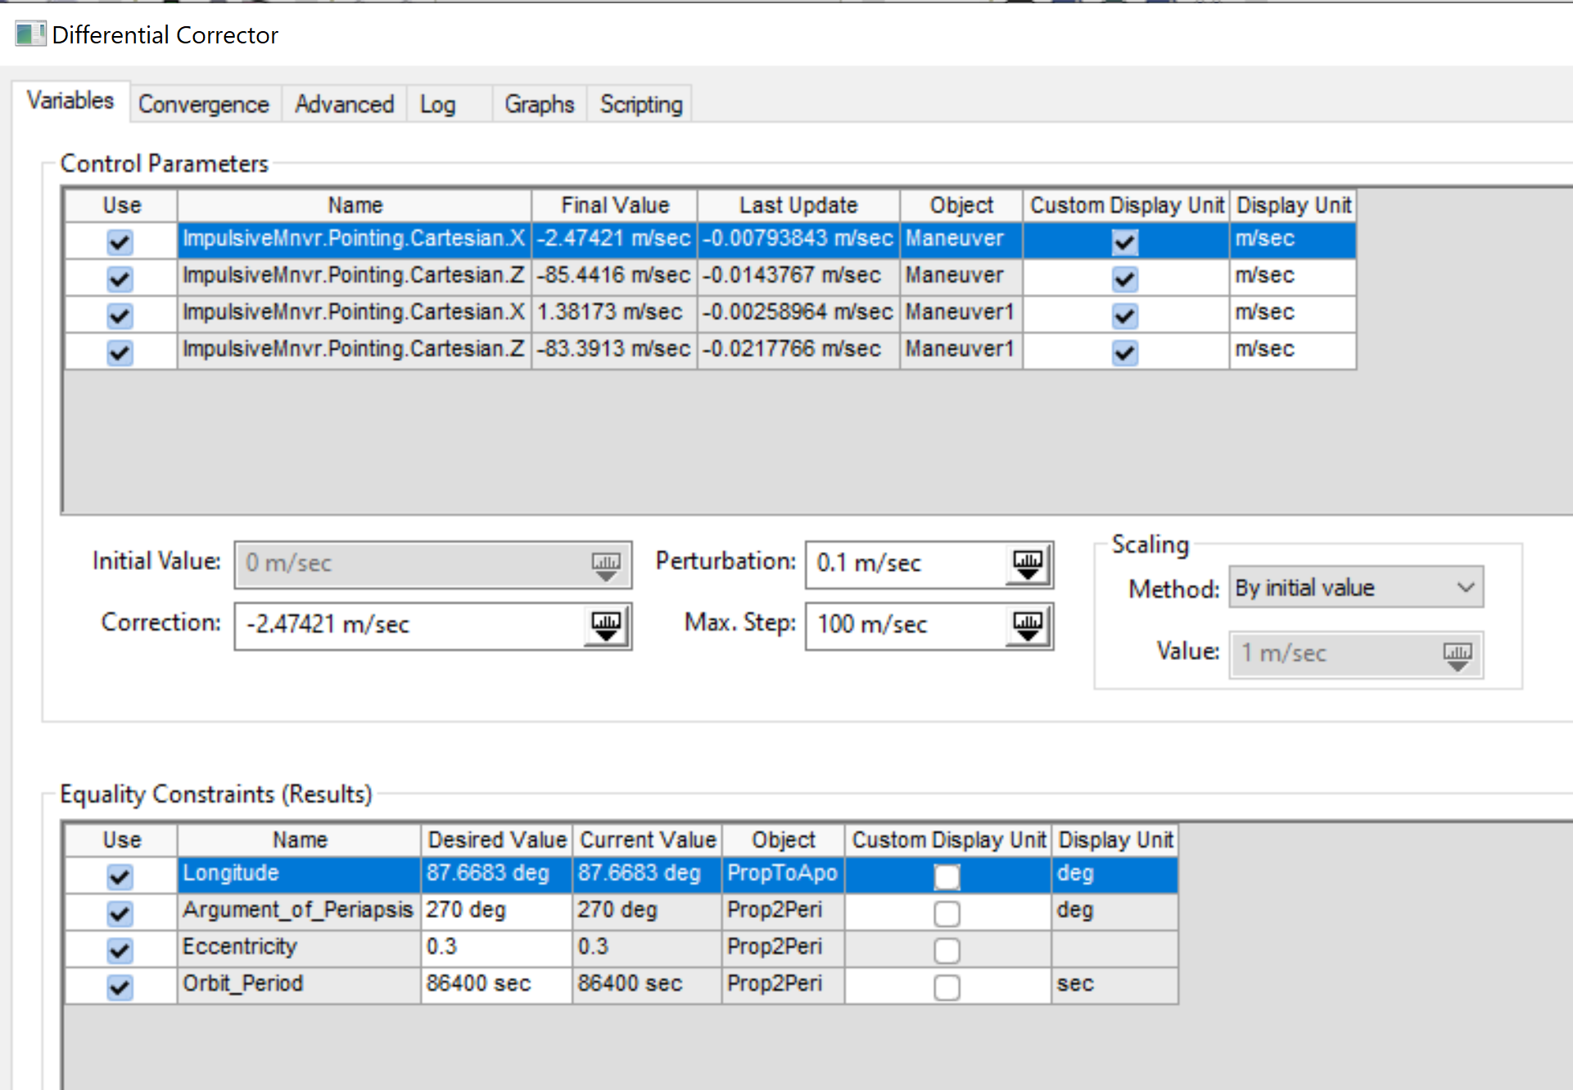The width and height of the screenshot is (1573, 1090).
Task: Click Desired Value 87.6683 deg cell
Action: click(496, 873)
